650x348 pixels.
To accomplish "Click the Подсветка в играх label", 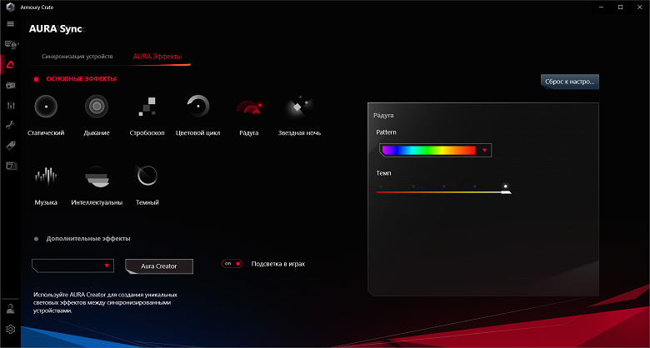I will [277, 264].
